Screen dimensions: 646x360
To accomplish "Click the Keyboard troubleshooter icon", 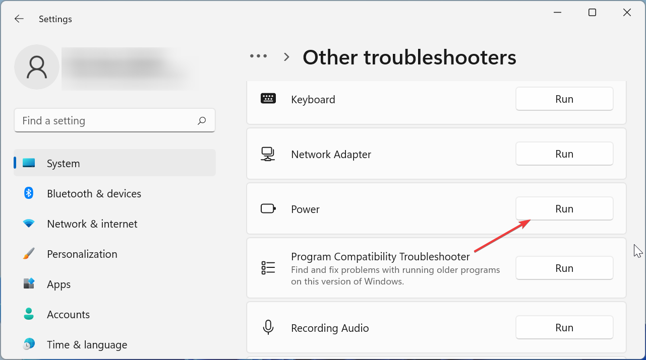I will 268,99.
